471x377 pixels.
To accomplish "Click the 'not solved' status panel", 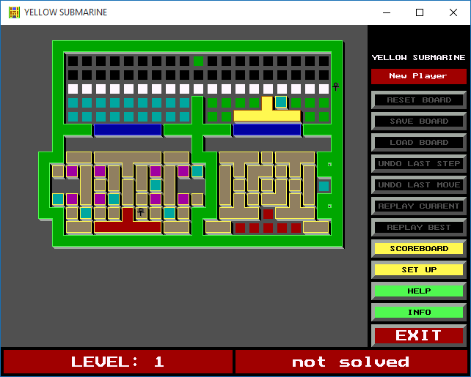I will (351, 362).
